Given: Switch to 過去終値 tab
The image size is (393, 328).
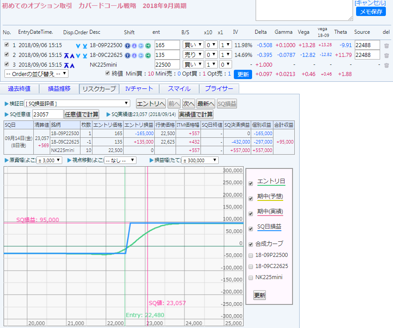Looking at the screenshot, I should (19, 89).
